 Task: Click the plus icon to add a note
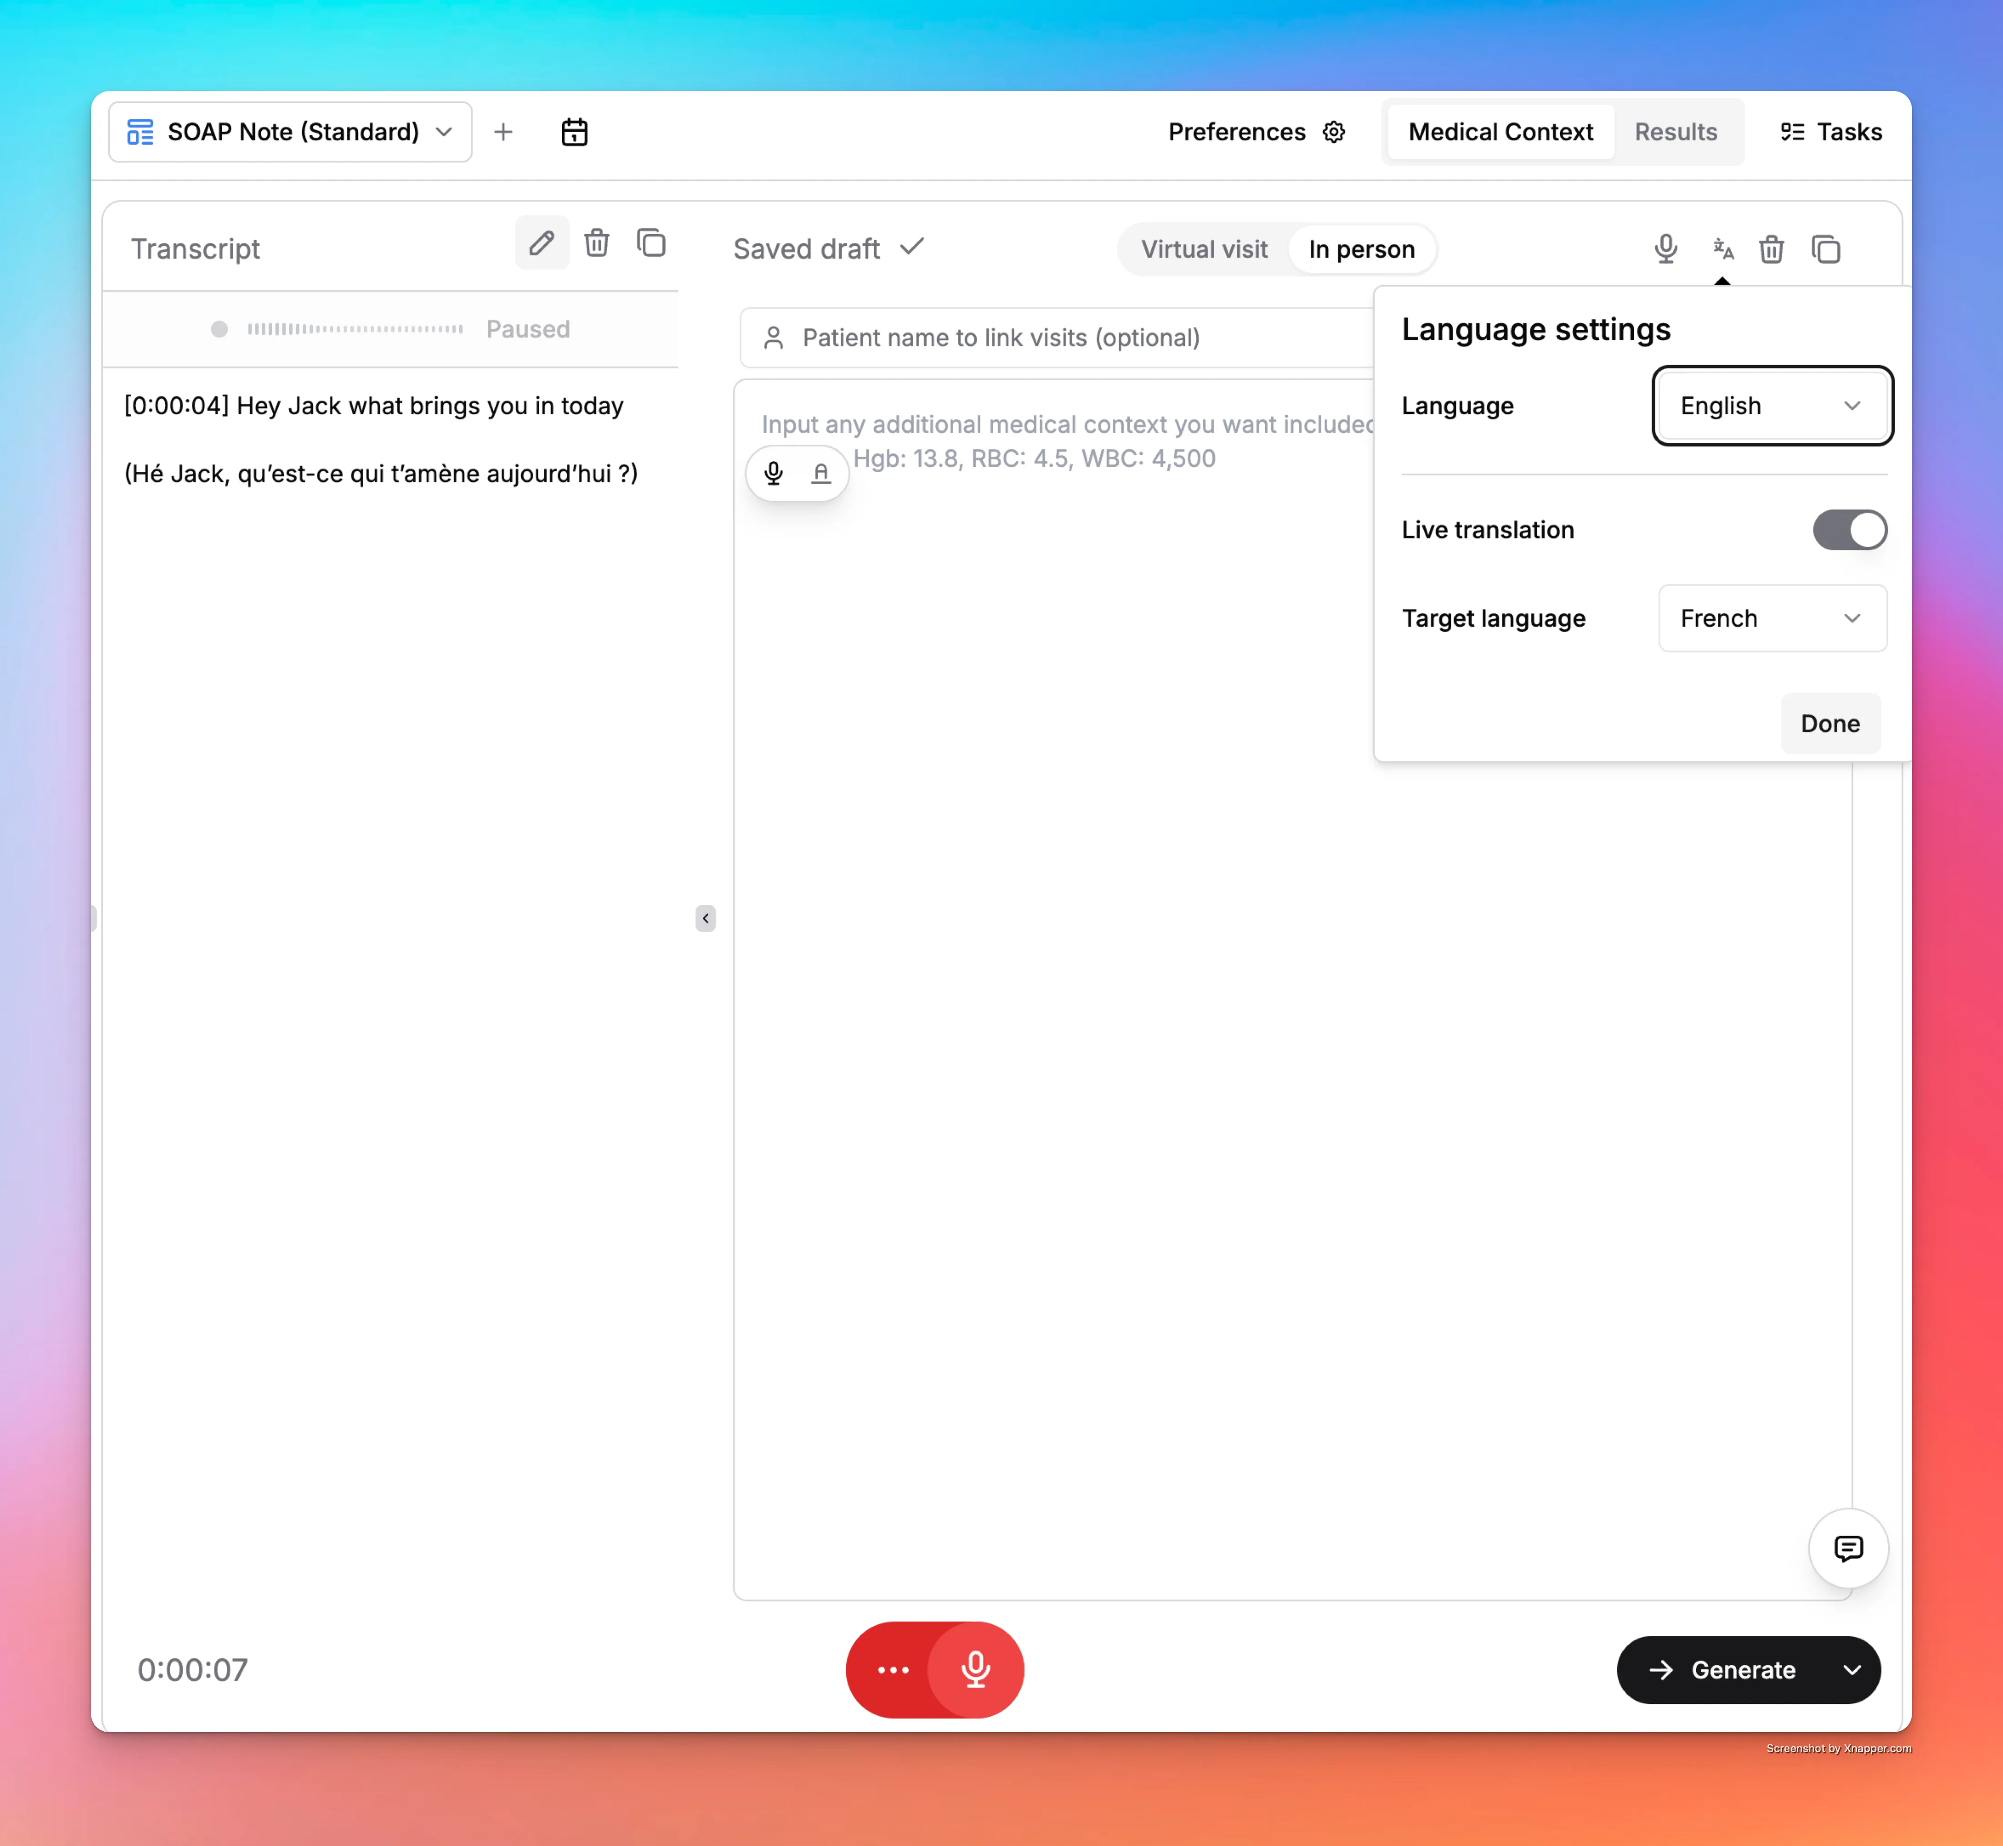503,132
